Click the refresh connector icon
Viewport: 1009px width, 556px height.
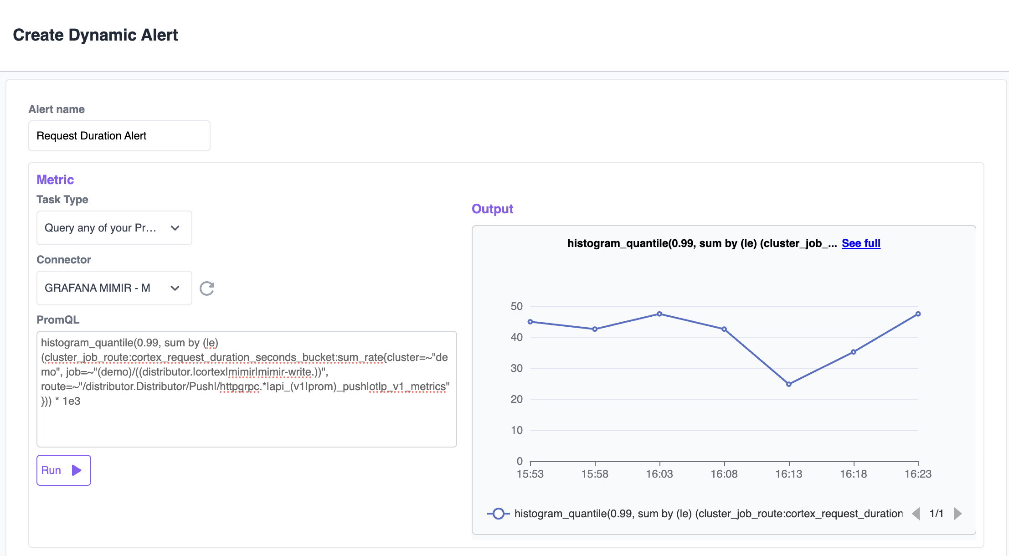207,288
